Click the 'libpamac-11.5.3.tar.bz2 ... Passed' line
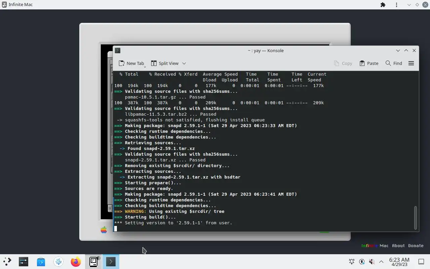Screen dimensions: 430x269 coord(170,114)
